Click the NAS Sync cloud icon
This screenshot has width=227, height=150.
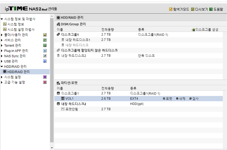point(45,56)
